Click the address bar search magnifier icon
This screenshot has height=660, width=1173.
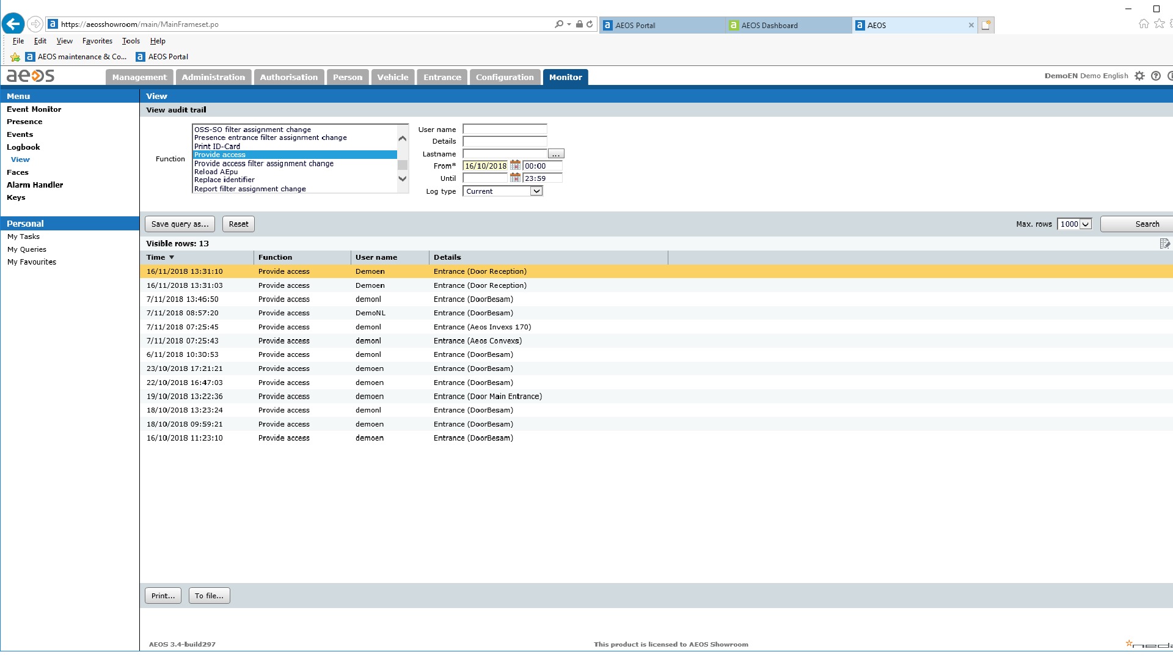558,24
